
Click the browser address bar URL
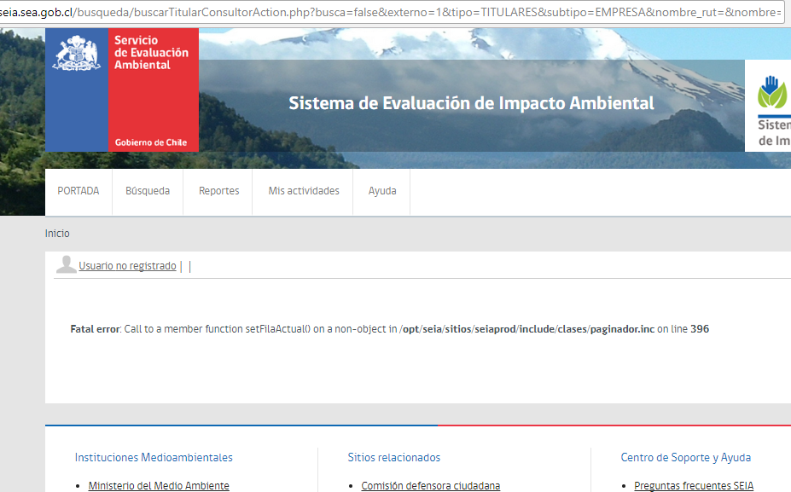(x=391, y=12)
